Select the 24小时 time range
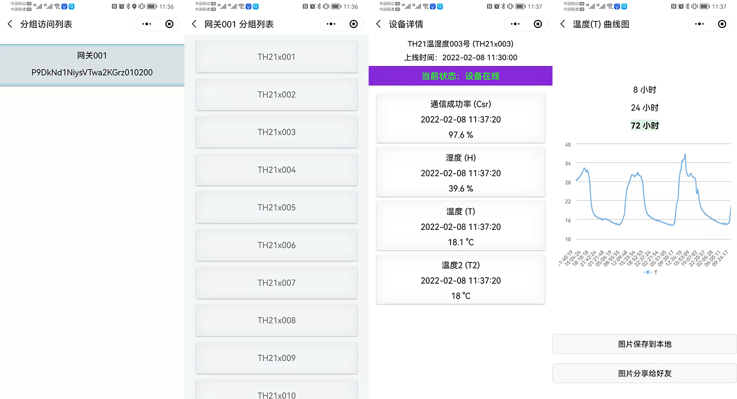The width and height of the screenshot is (737, 399). 645,108
